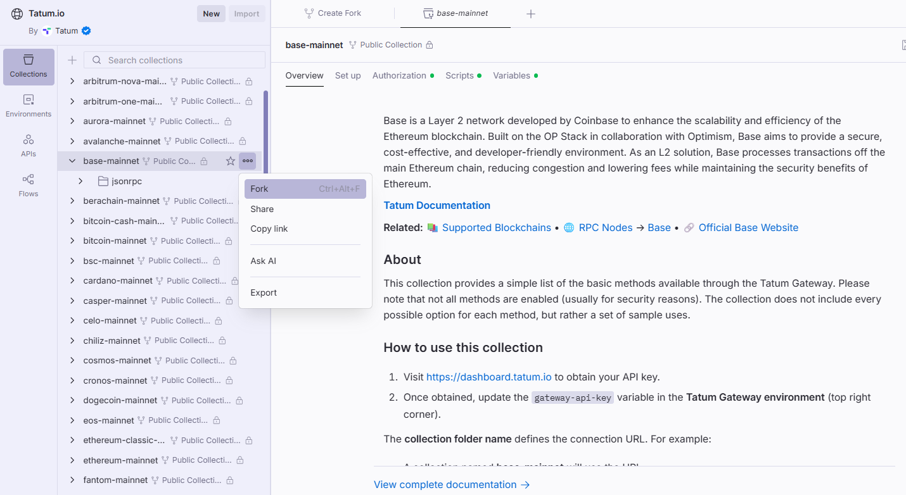Open the Variables tab
The height and width of the screenshot is (495, 906).
click(515, 75)
